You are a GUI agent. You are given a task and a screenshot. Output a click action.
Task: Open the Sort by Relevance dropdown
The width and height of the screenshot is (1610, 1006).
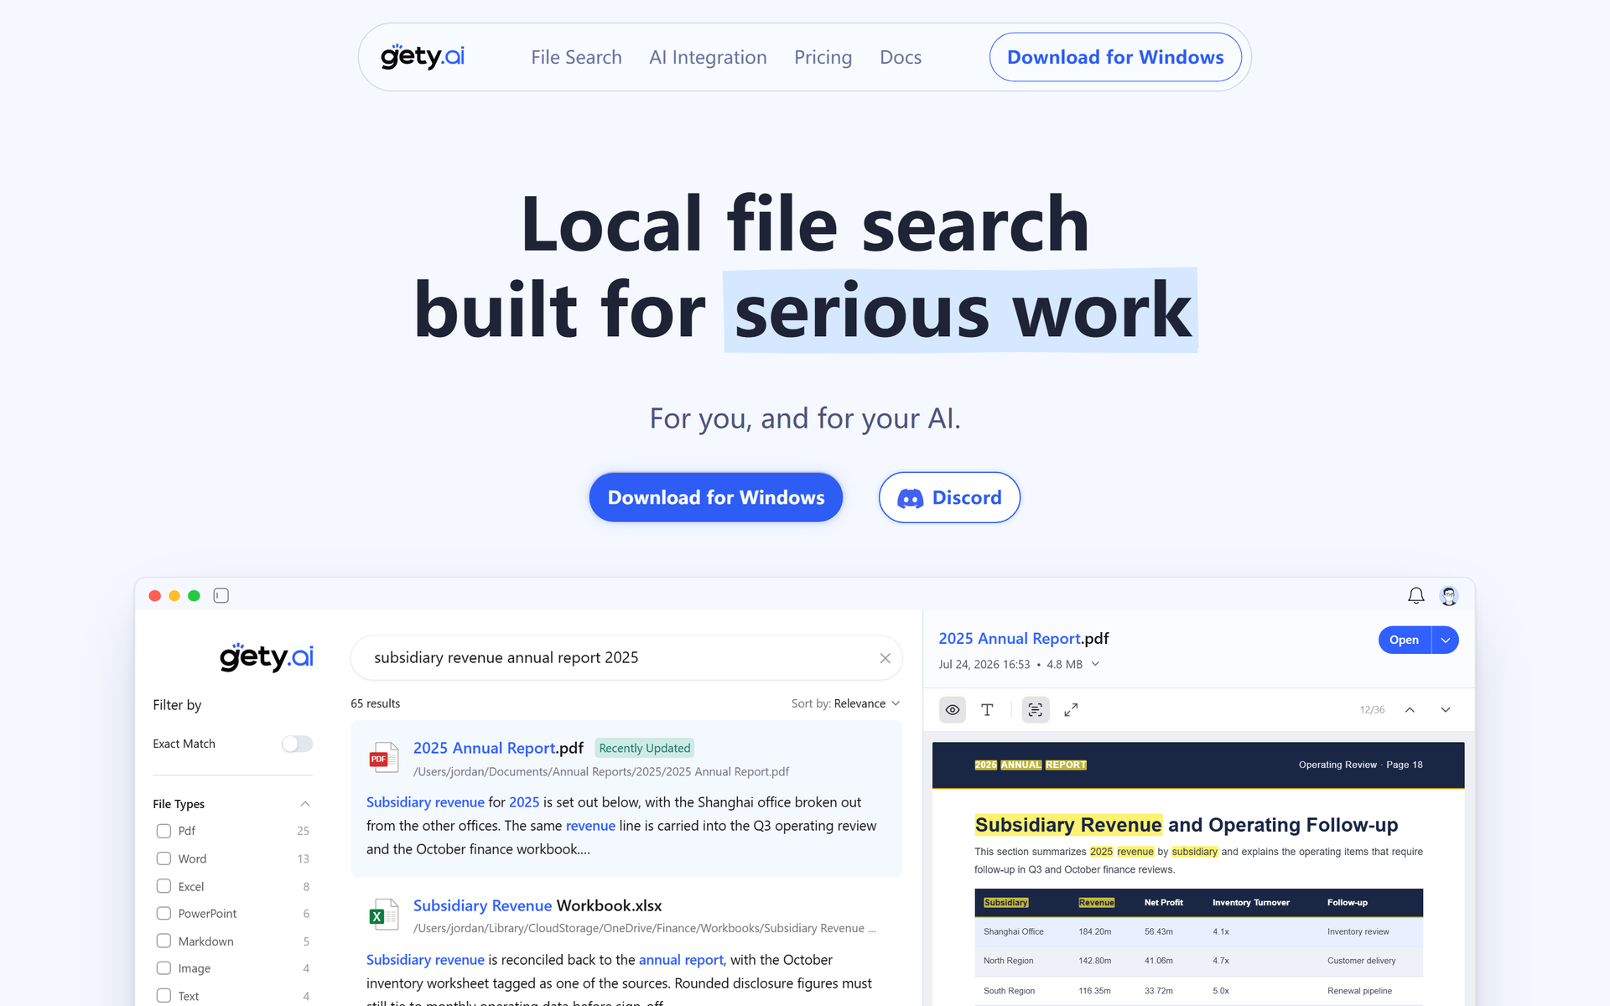[x=845, y=703]
